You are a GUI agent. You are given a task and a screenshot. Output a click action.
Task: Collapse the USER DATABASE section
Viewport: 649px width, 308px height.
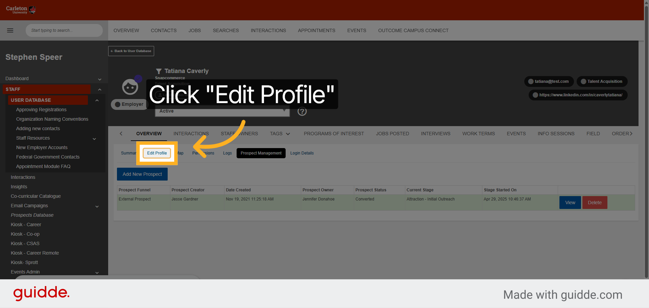point(97,100)
